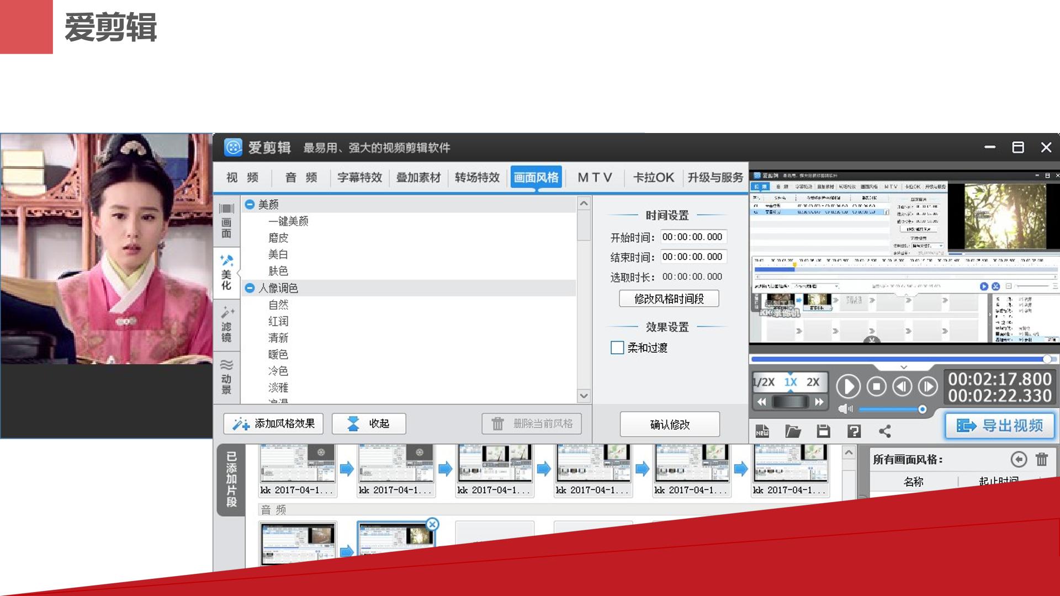Click the 导出视频 export button

(1000, 425)
